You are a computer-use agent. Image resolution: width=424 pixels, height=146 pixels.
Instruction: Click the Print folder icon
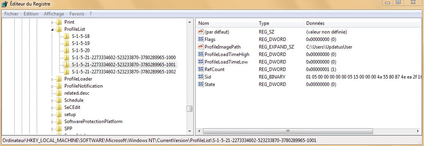click(x=59, y=22)
